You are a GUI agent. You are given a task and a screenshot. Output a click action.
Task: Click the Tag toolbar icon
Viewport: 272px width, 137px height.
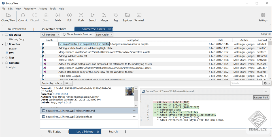click(x=116, y=15)
